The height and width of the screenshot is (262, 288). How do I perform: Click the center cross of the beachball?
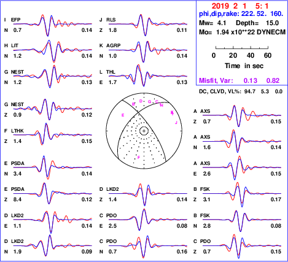pos(144,131)
